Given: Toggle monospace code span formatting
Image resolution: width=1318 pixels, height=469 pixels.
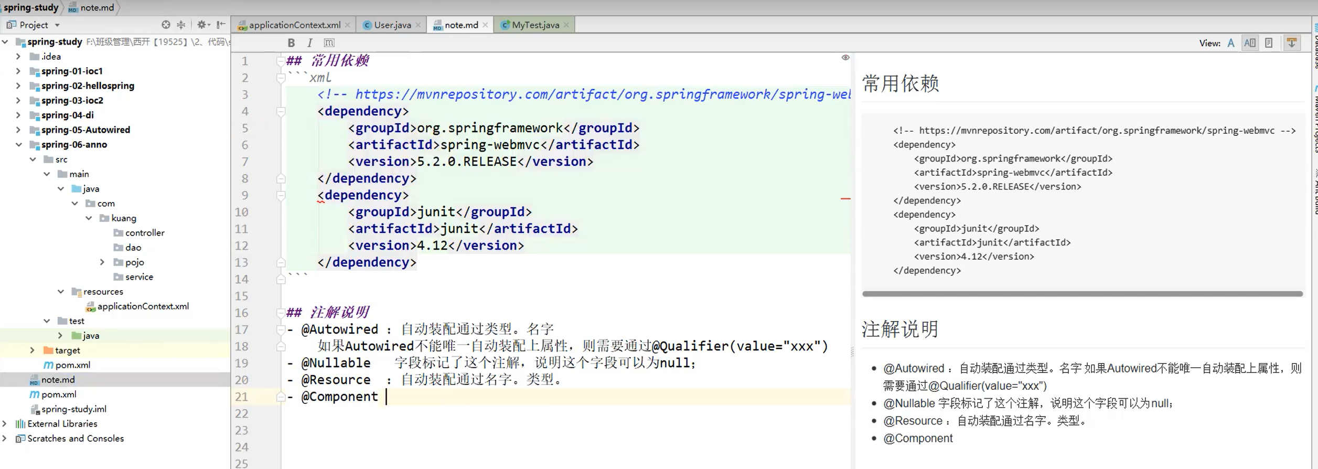Looking at the screenshot, I should pos(329,43).
